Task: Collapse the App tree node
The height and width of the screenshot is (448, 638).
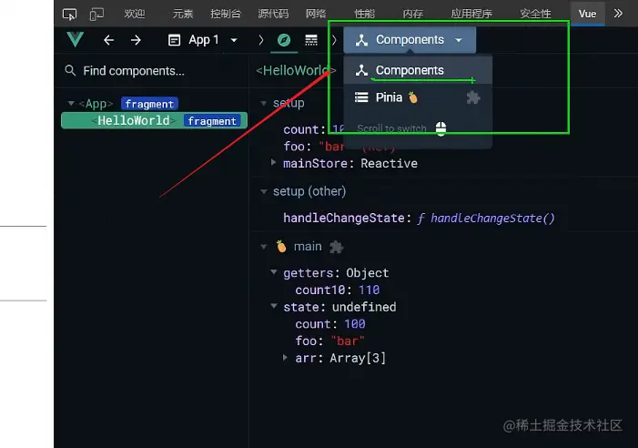Action: (71, 104)
